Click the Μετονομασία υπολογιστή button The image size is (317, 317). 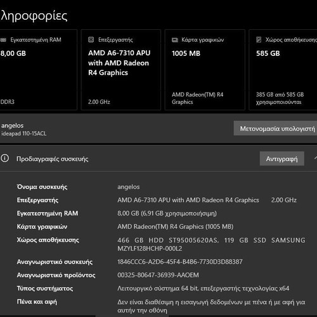coord(275,128)
